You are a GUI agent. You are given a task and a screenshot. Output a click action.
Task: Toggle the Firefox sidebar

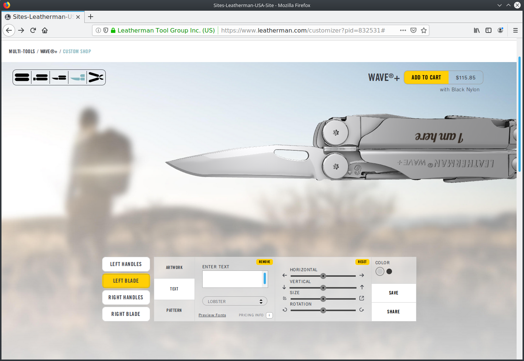click(x=488, y=30)
